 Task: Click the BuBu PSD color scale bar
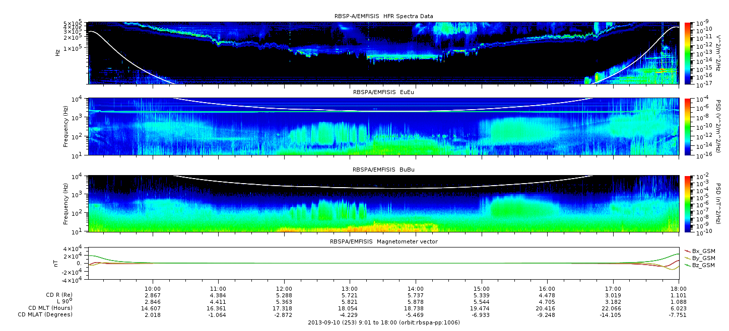[688, 204]
